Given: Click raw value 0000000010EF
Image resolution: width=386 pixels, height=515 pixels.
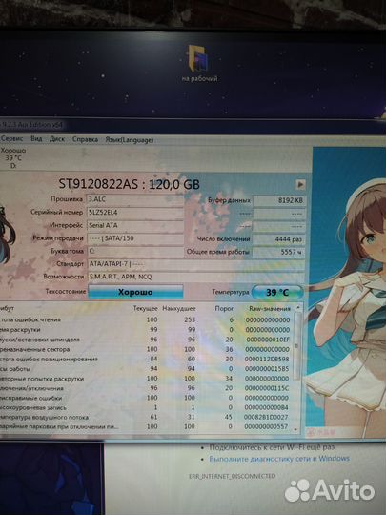Looking at the screenshot, I should 268,340.
